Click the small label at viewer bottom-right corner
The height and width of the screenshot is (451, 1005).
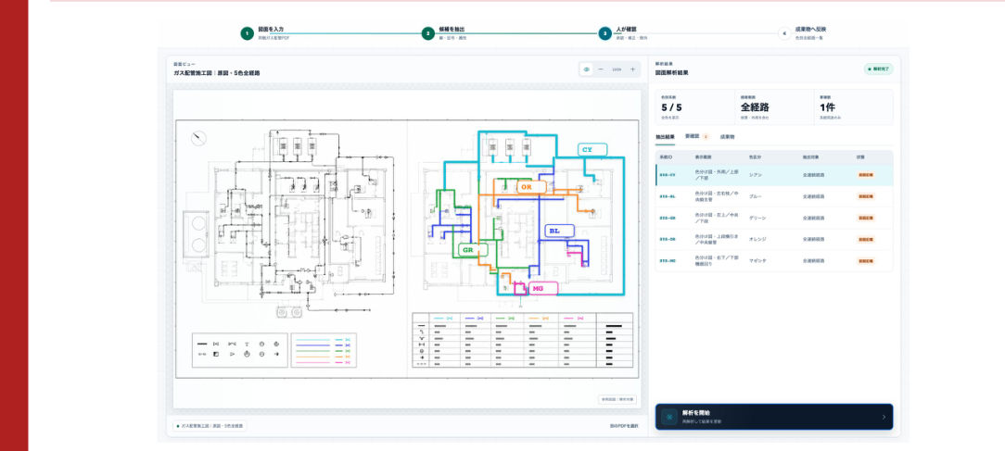617,399
